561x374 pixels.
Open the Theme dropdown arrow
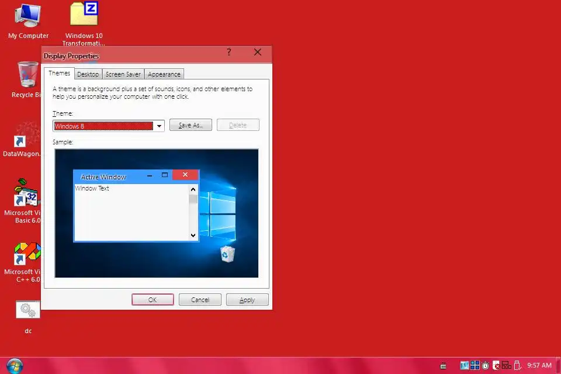click(159, 126)
